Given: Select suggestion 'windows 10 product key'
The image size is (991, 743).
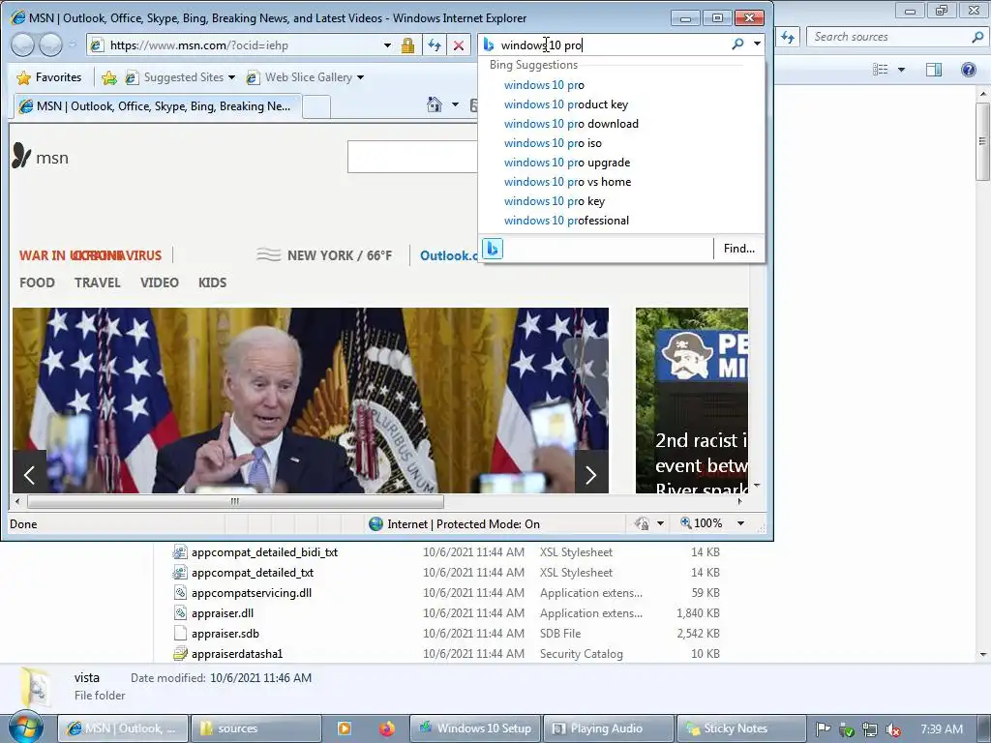Looking at the screenshot, I should pyautogui.click(x=565, y=104).
